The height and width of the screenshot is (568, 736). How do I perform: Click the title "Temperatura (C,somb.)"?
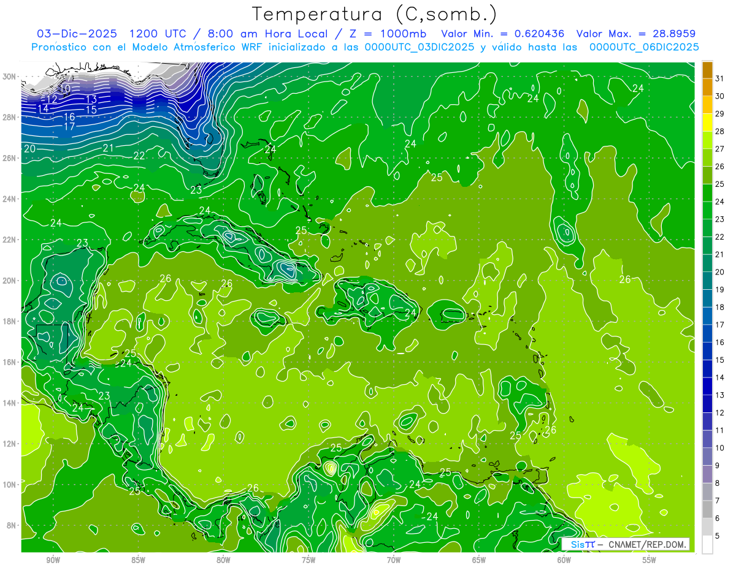375,15
